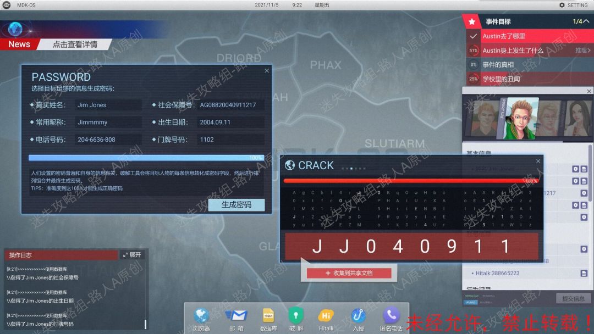The width and height of the screenshot is (594, 334).
Task: Open the 入侵 intrusion tool
Action: coord(358,319)
